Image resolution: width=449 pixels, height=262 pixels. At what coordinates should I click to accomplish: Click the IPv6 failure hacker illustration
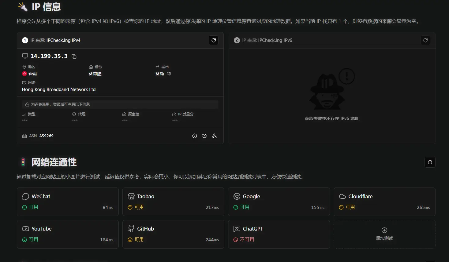pos(332,89)
